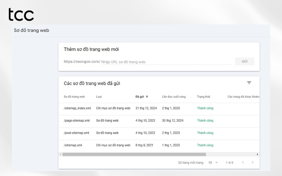Click the Sơ đồ trang web page title
This screenshot has height=176, width=282.
31,30
